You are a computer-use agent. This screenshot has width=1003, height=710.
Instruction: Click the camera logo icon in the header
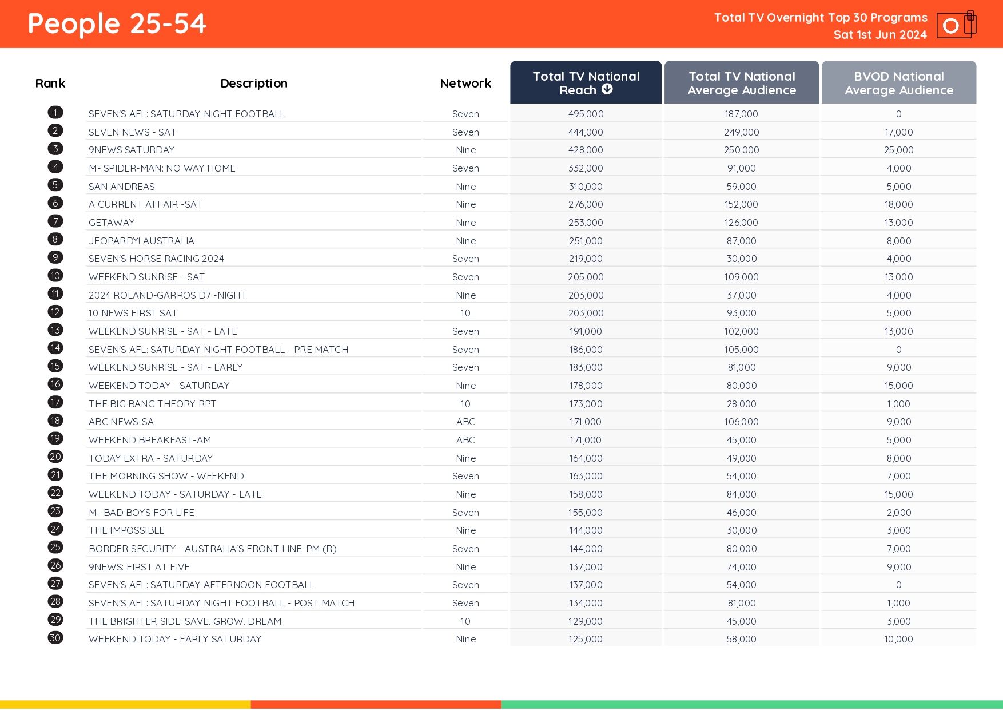pos(956,25)
